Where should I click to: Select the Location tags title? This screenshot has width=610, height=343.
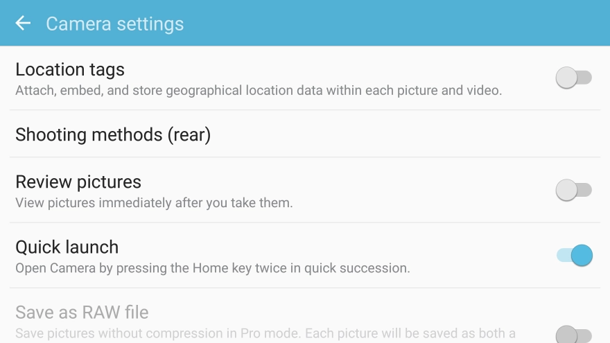[x=70, y=69]
